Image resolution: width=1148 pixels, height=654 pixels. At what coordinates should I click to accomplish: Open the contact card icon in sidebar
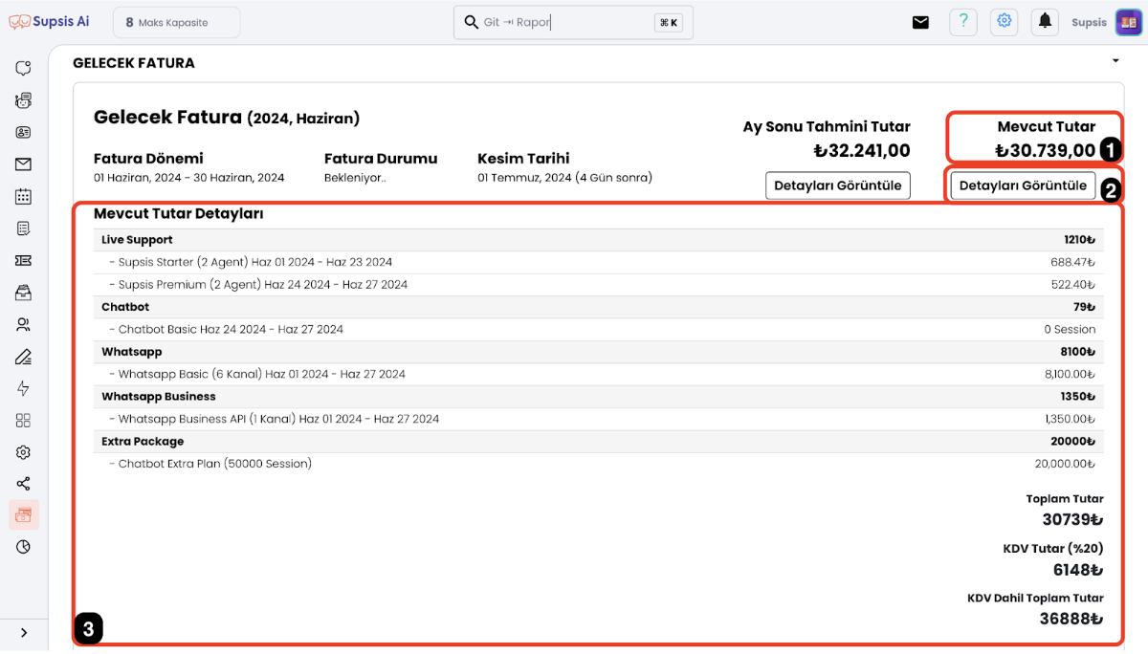pos(23,132)
